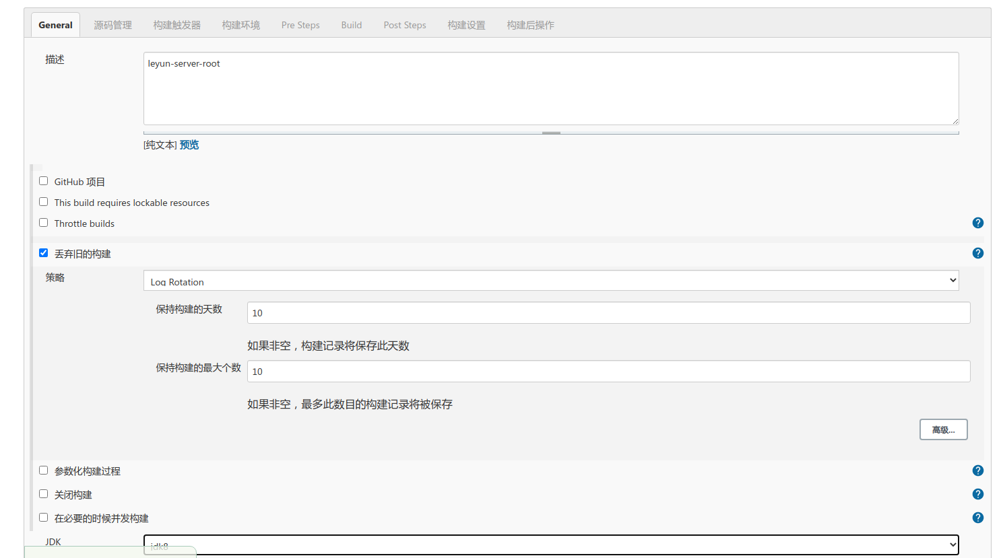Uncheck 丢弃旧的构建 checkbox
1001x558 pixels.
(44, 253)
